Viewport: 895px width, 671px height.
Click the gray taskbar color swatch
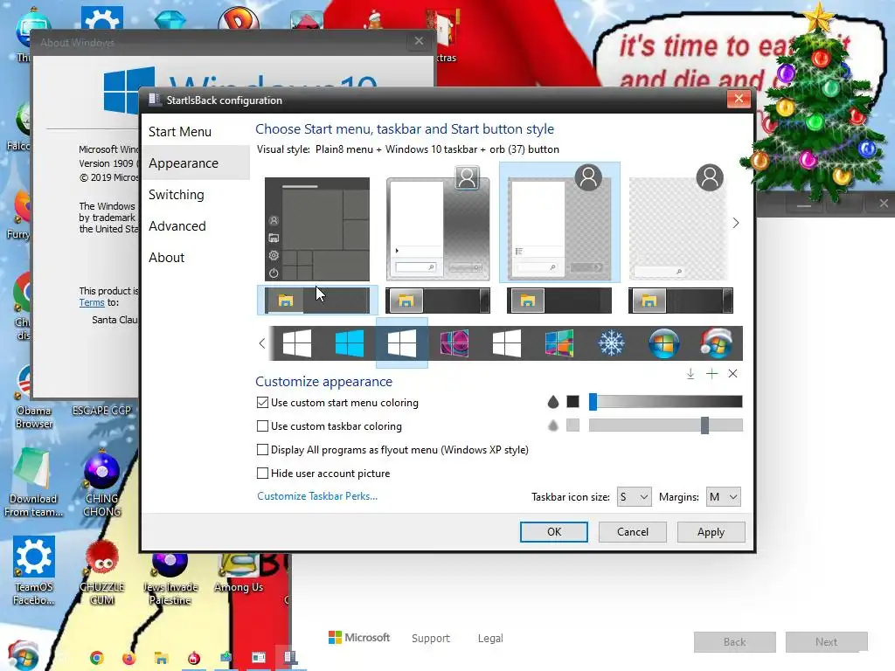pyautogui.click(x=572, y=425)
